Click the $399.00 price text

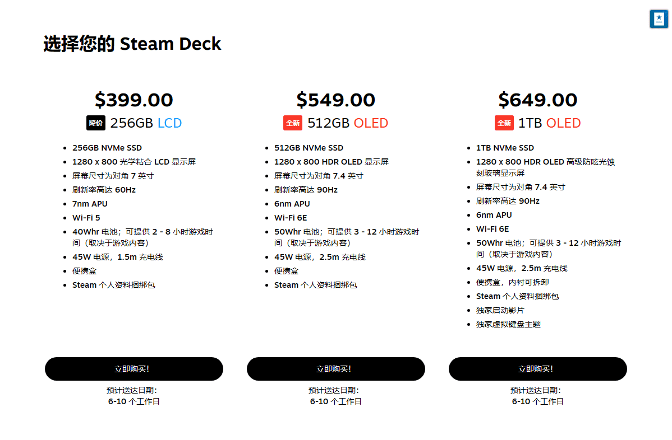pyautogui.click(x=134, y=100)
